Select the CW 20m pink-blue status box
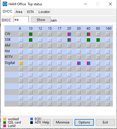This screenshot has height=129, width=117. [x=69, y=34]
